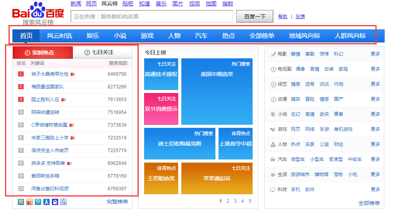Click the search input field
Screen dimensions: 413x210
pyautogui.click(x=152, y=17)
